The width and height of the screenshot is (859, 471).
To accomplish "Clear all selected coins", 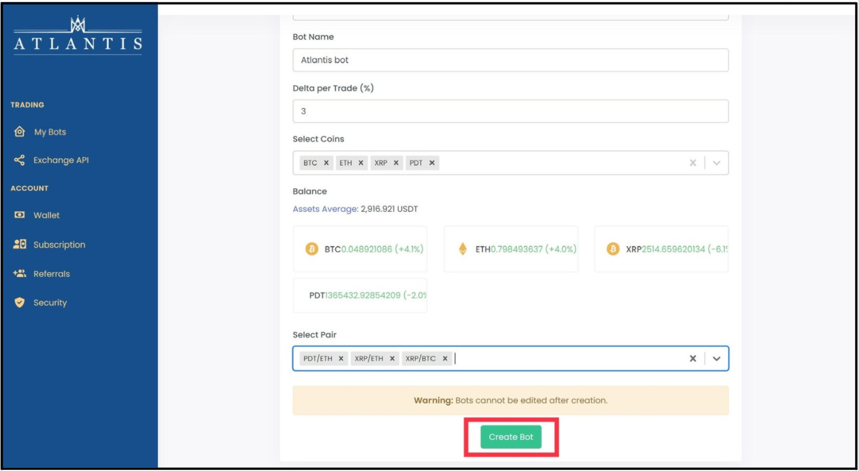I will pos(693,163).
